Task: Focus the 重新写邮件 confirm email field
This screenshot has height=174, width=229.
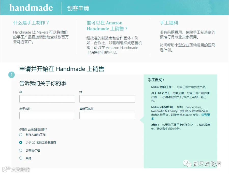Action: (107, 115)
